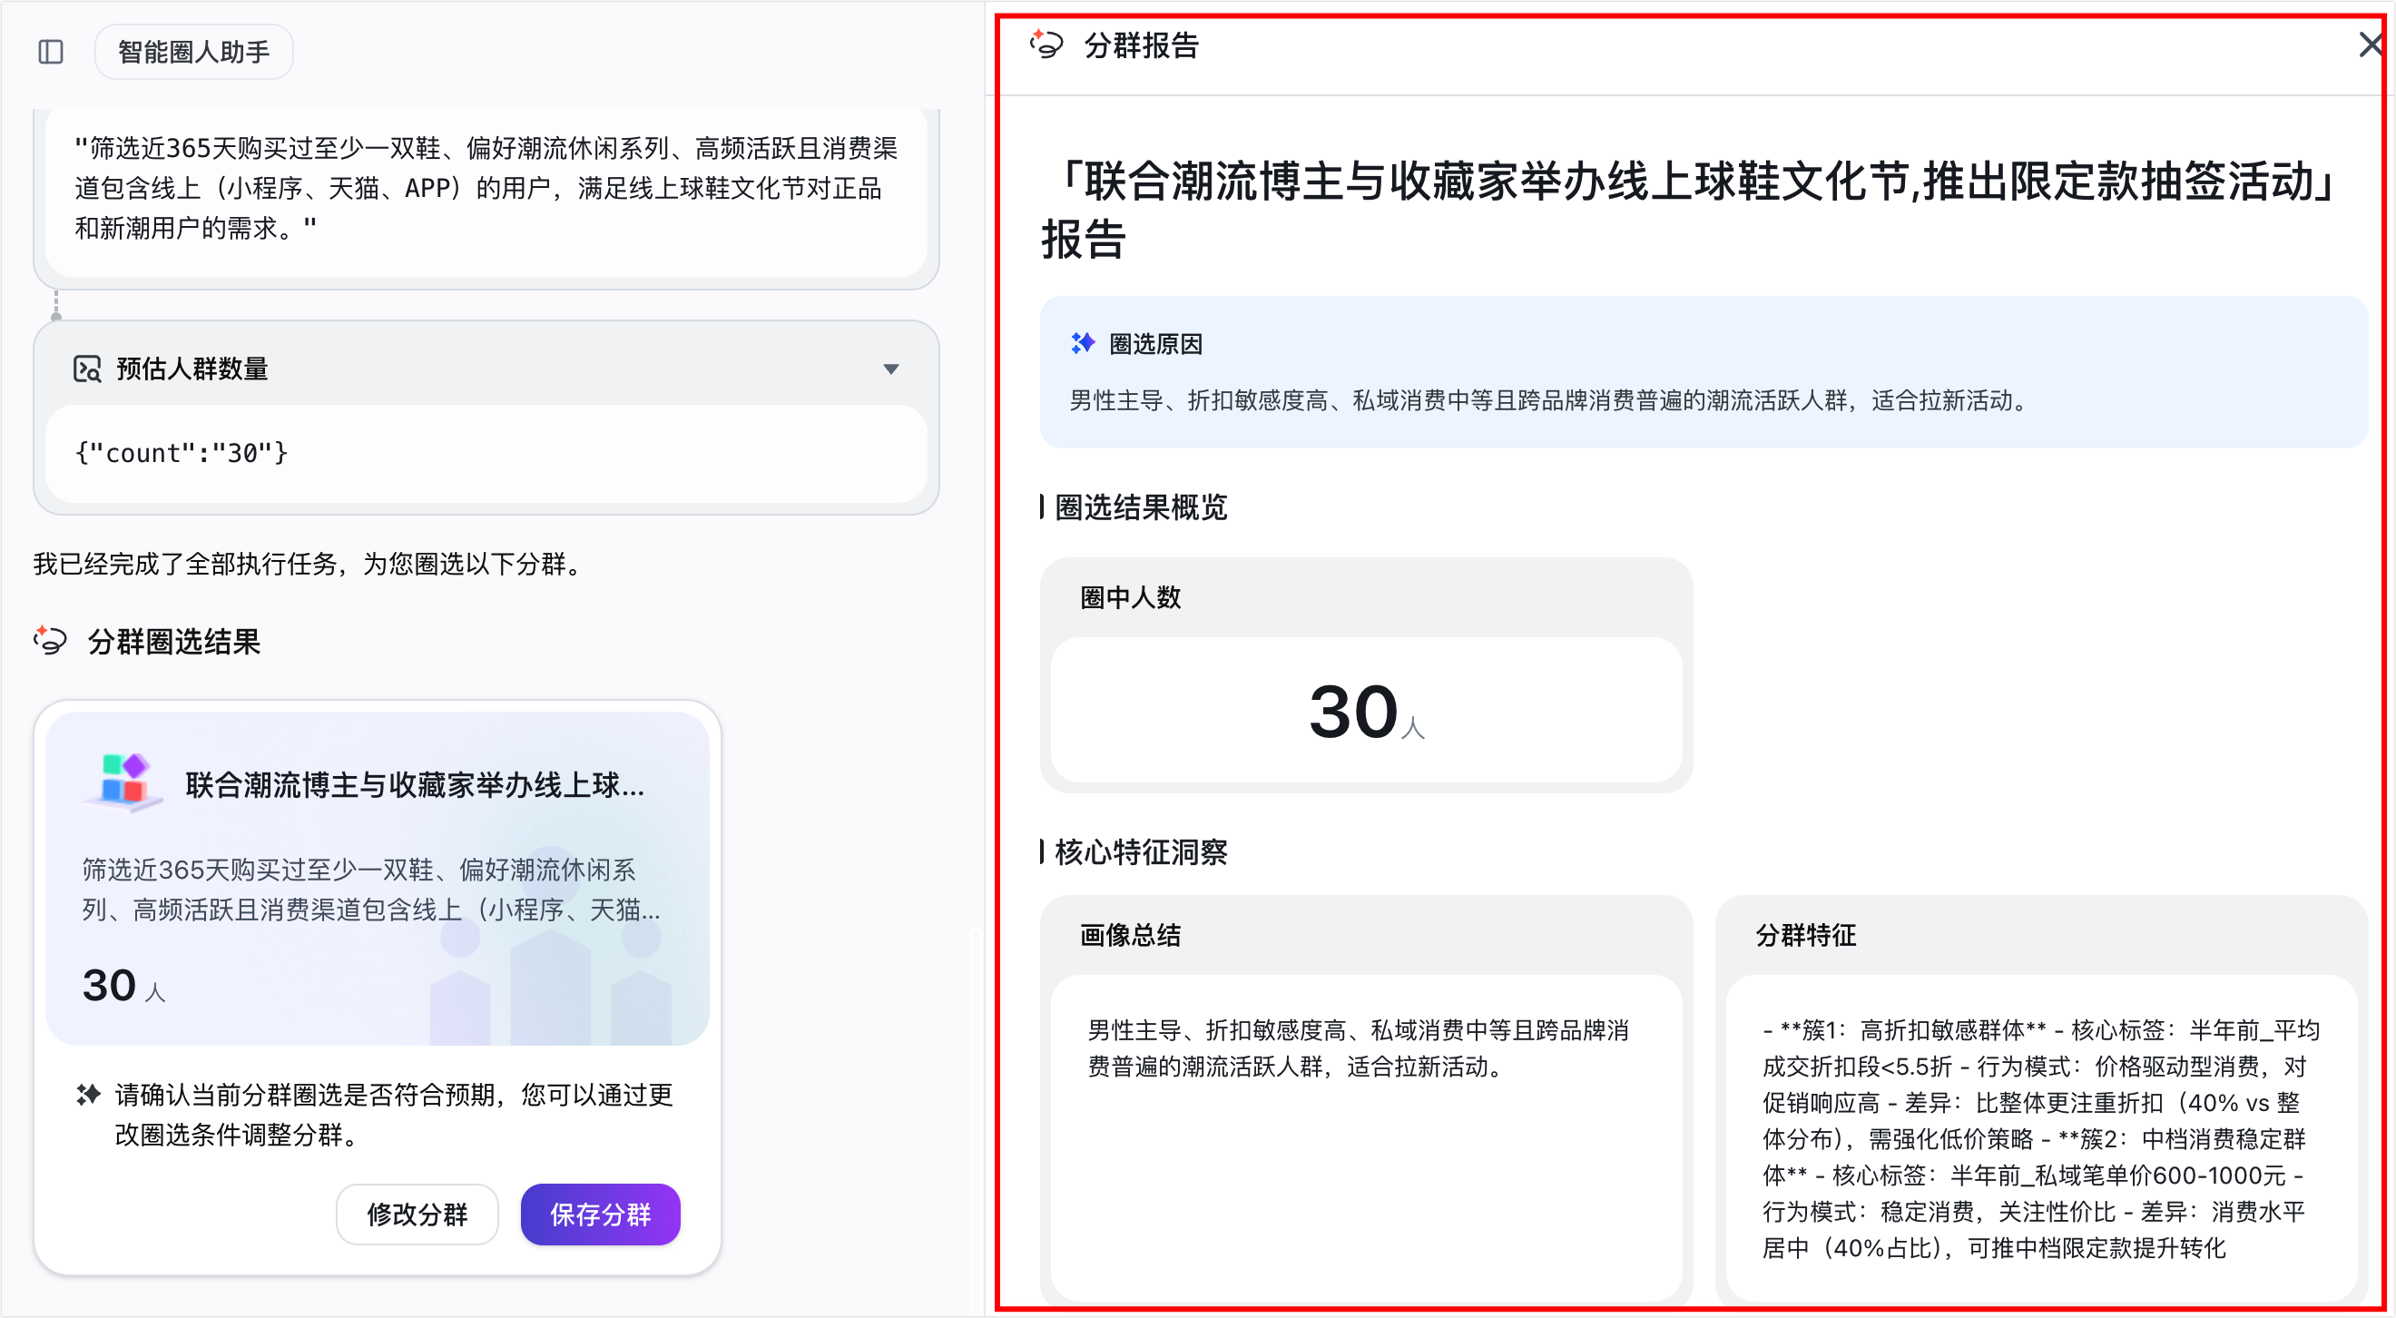Click the report title 联合潮流博主与收藏家
The image size is (2396, 1318).
[x=1689, y=211]
